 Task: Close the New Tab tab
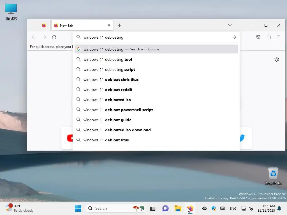click(x=109, y=25)
